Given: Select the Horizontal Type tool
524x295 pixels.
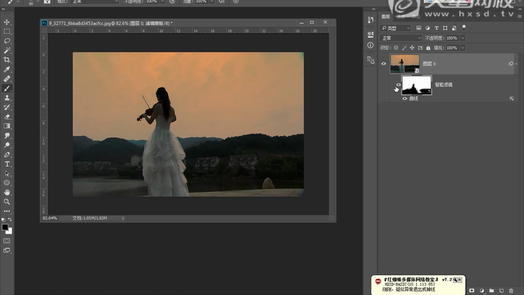Looking at the screenshot, I should coord(7,164).
